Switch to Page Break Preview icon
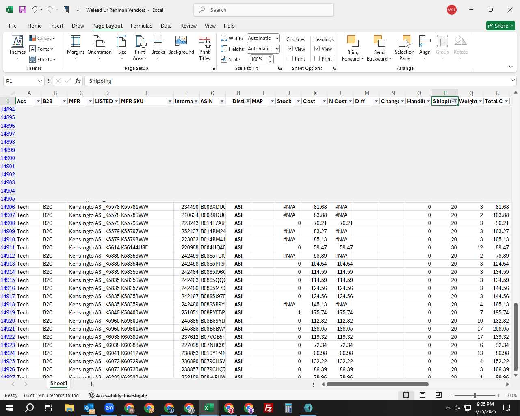This screenshot has height=416, width=520. pyautogui.click(x=439, y=395)
